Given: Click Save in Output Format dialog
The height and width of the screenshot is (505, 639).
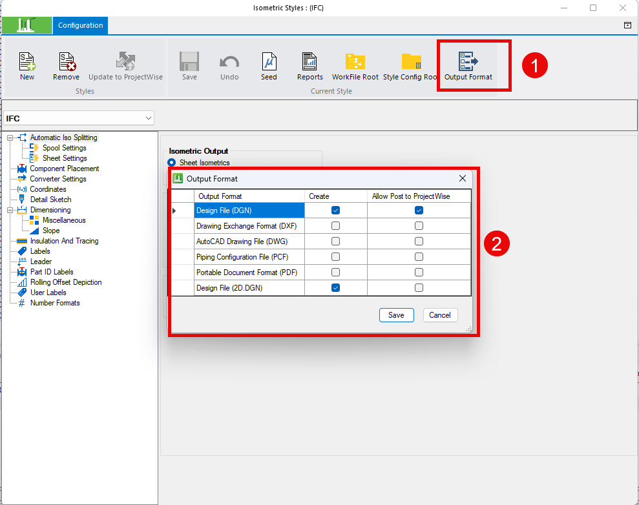Looking at the screenshot, I should click(396, 315).
